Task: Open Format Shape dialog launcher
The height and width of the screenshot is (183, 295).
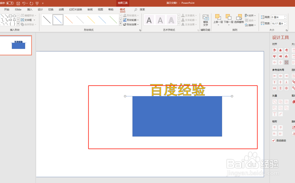Action: [x=140, y=30]
